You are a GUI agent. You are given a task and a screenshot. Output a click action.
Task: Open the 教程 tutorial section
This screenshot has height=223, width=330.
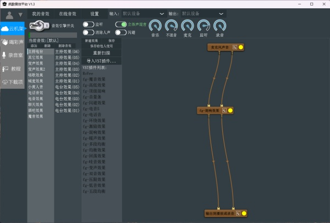pos(13,68)
